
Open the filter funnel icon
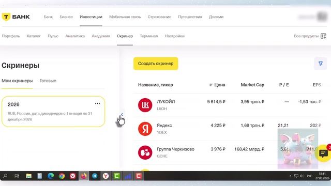pos(321,64)
